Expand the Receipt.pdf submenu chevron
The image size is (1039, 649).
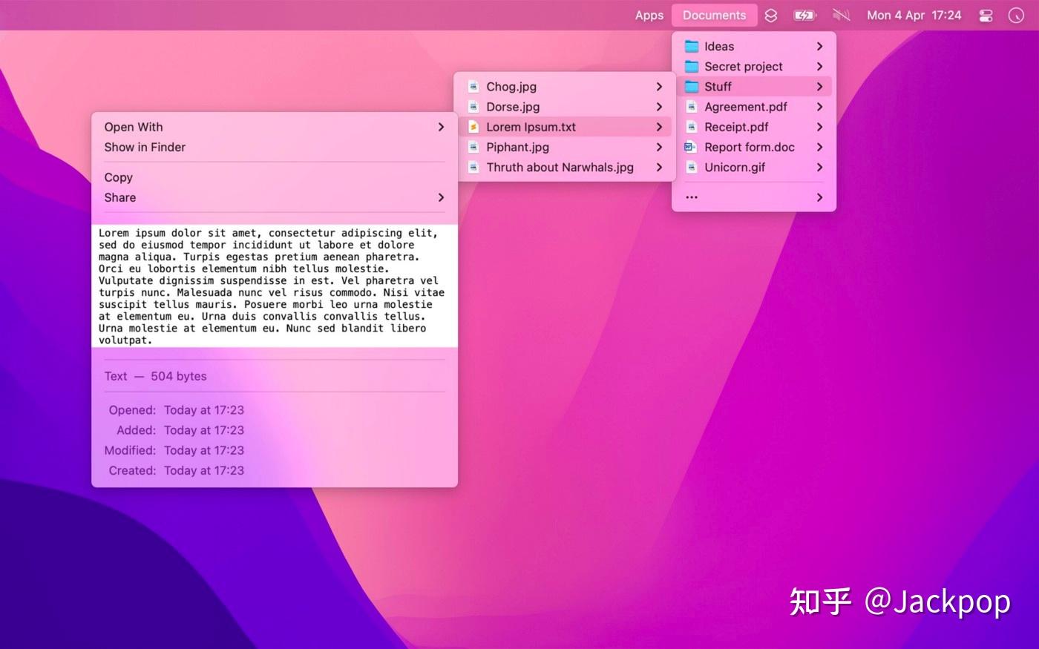pyautogui.click(x=819, y=127)
